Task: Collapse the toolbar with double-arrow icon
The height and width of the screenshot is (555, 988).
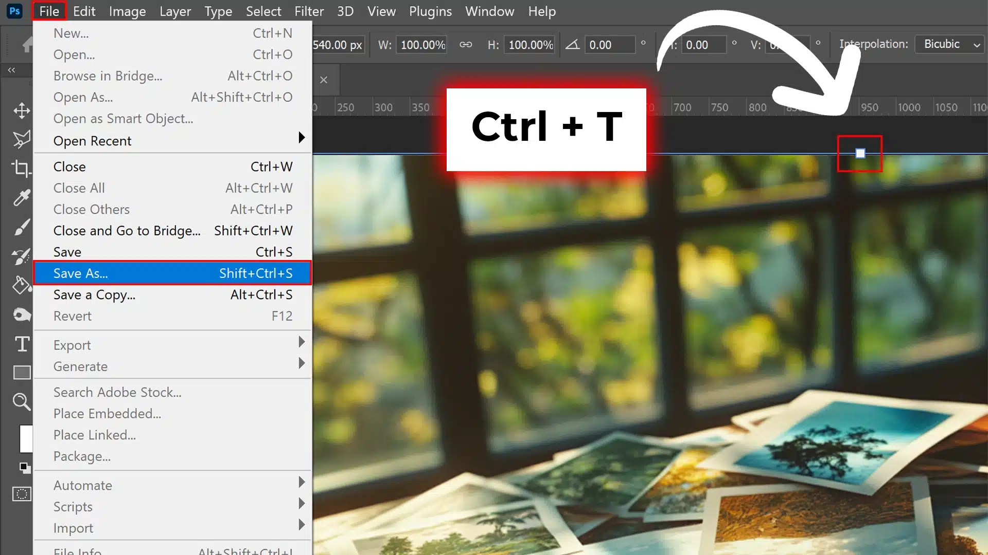Action: [x=11, y=70]
